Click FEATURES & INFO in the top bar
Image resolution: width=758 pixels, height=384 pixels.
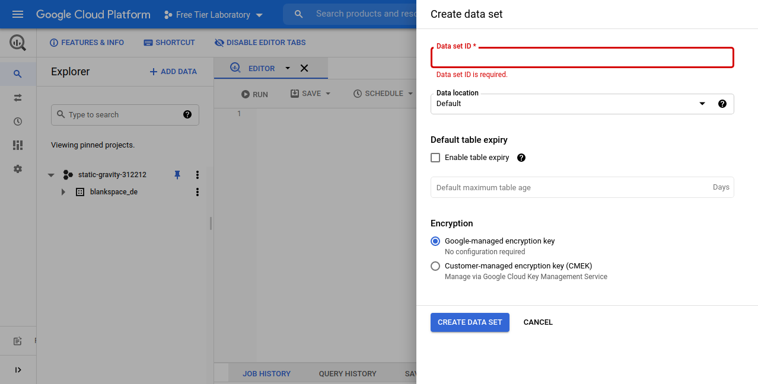[x=87, y=43]
